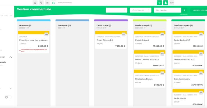The width and height of the screenshot is (207, 108).
Task: Click JDO badge on Projet Pifymu 2.0 card
Action: (x=124, y=34)
